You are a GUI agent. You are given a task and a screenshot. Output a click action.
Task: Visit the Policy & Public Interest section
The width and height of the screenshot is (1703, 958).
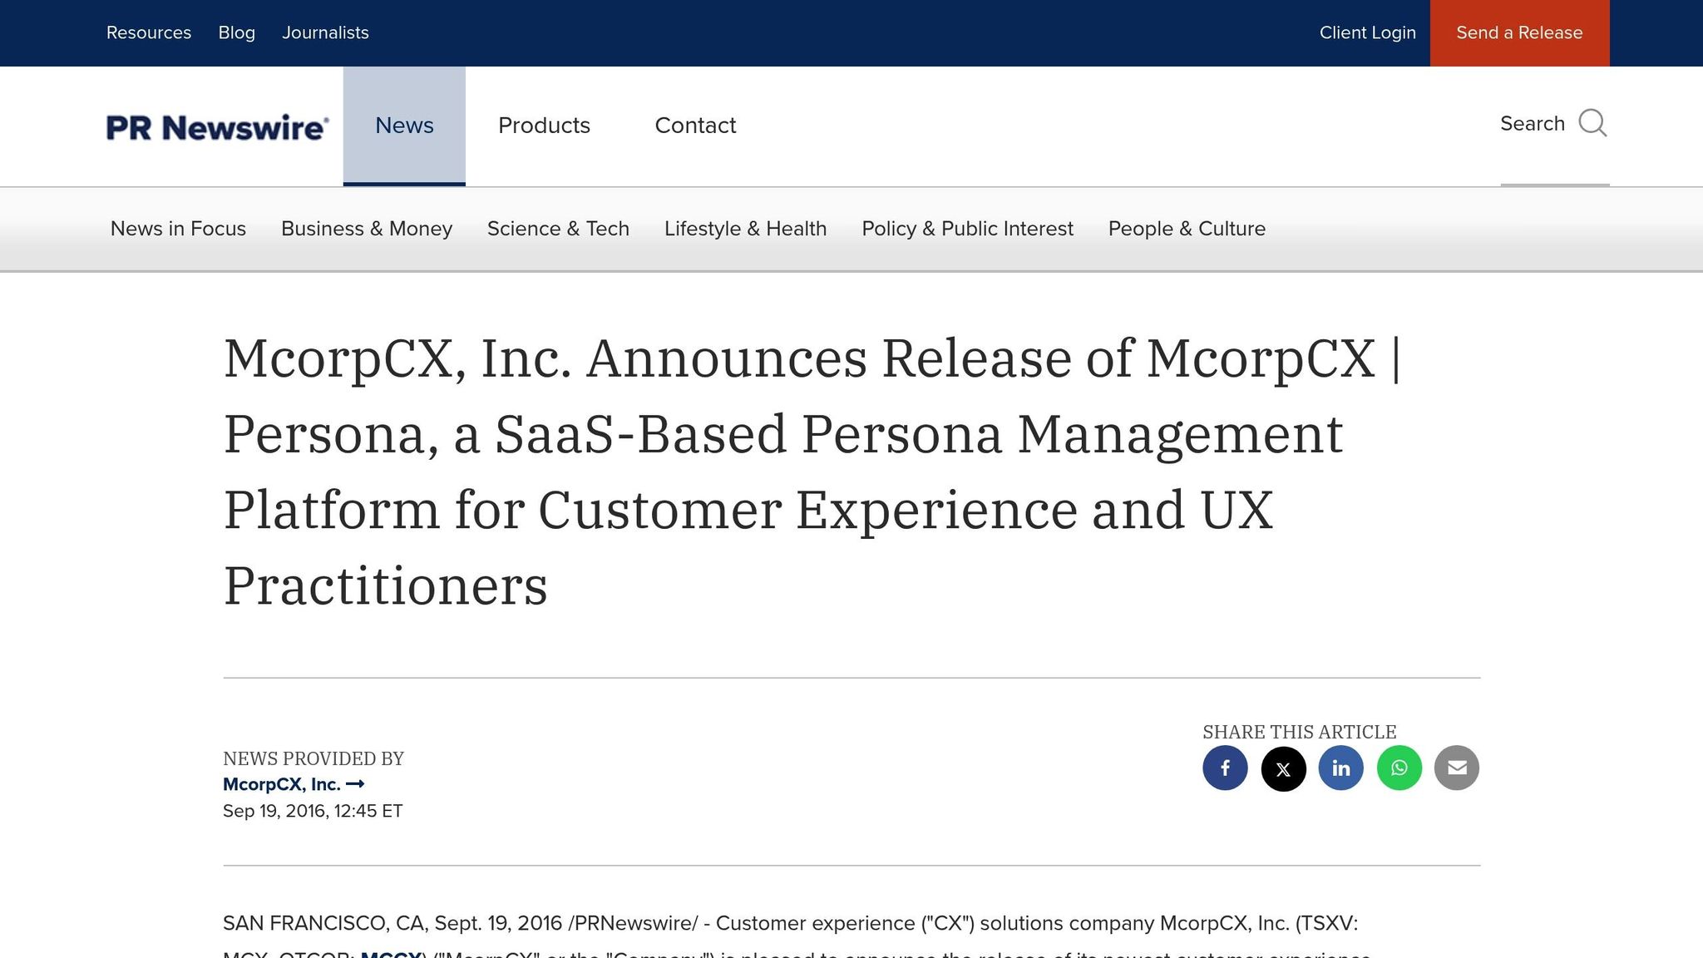pyautogui.click(x=967, y=229)
